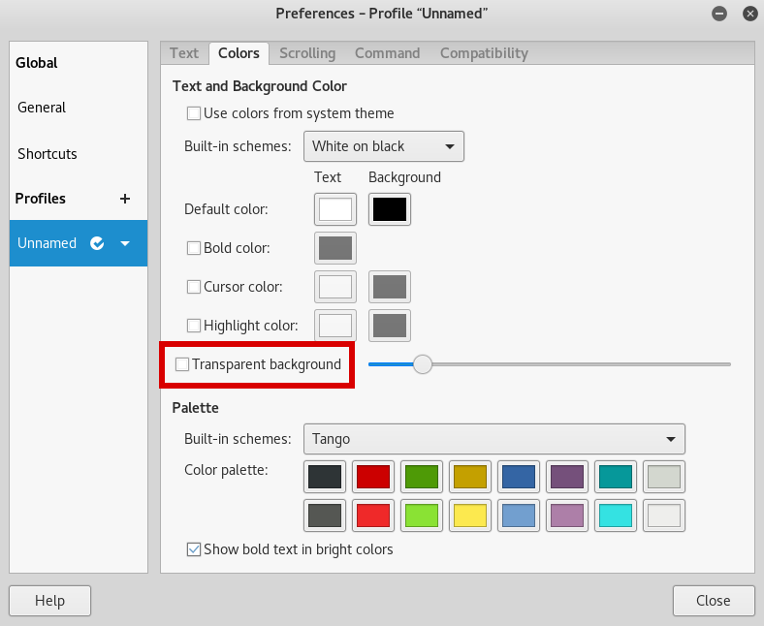The image size is (764, 626).
Task: Edit the light purple palette swatch
Action: [x=567, y=516]
